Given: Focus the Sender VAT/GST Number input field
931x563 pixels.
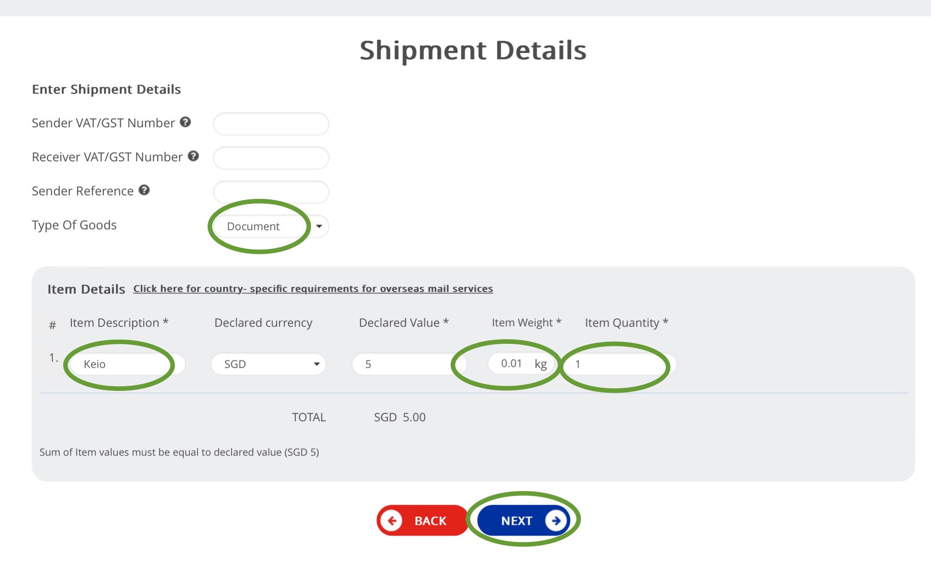Looking at the screenshot, I should click(x=271, y=124).
